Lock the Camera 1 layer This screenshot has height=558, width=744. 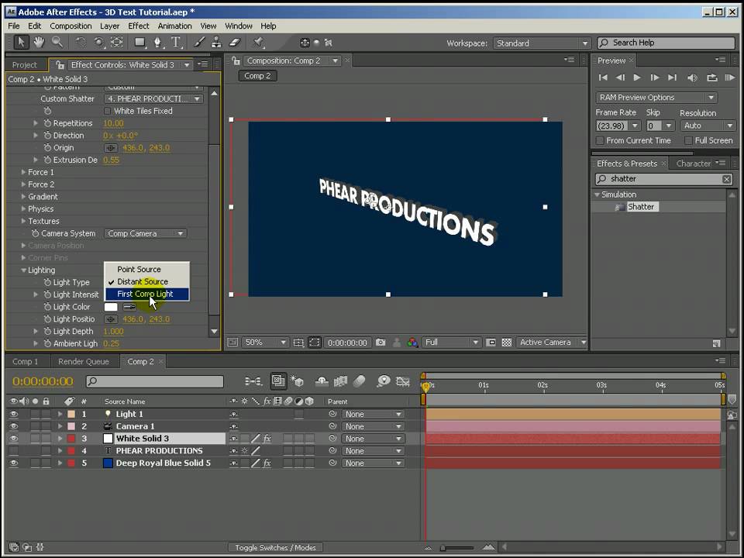click(x=46, y=426)
